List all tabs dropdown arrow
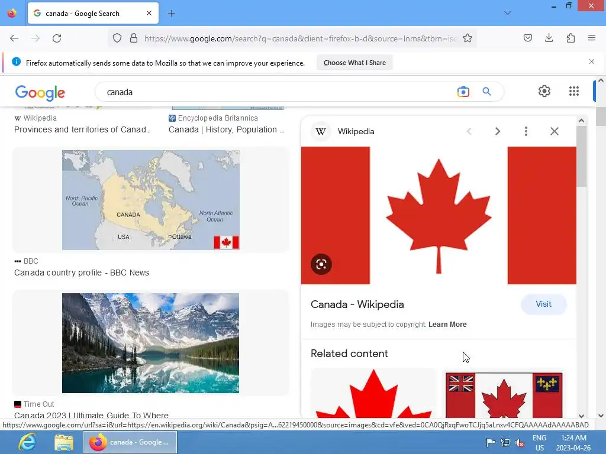Image resolution: width=606 pixels, height=454 pixels. coord(507,13)
